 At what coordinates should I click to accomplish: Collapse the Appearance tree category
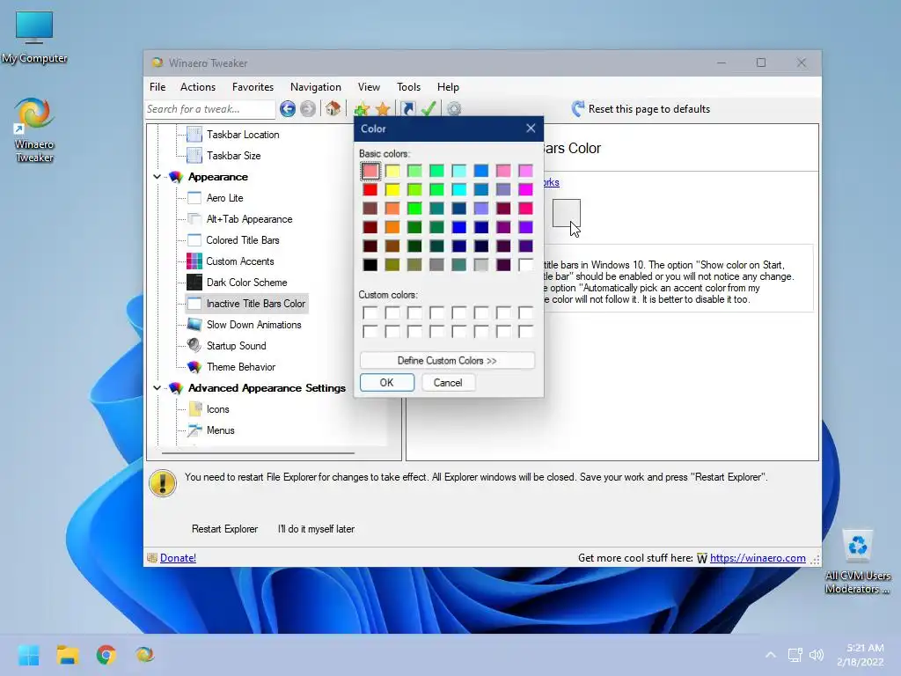click(x=157, y=177)
